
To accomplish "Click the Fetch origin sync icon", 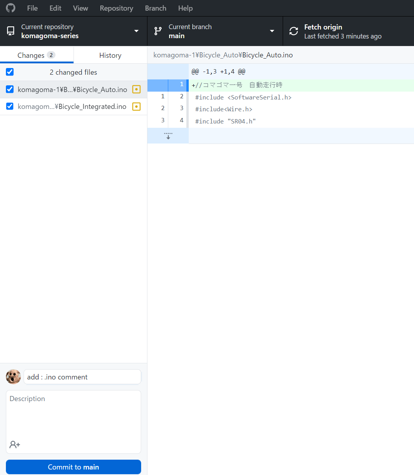I will click(x=294, y=31).
